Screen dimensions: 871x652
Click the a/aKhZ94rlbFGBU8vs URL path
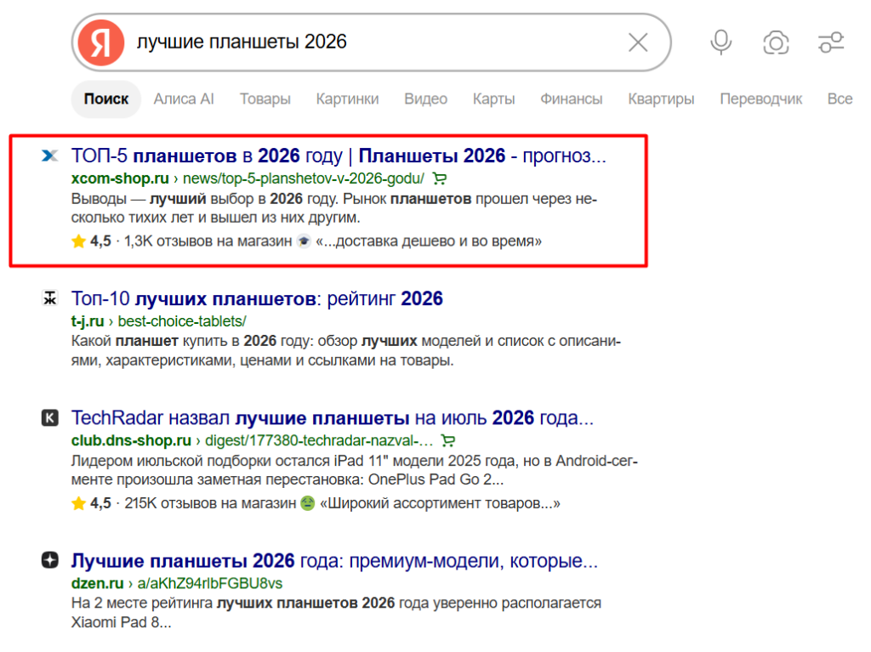[x=210, y=584]
